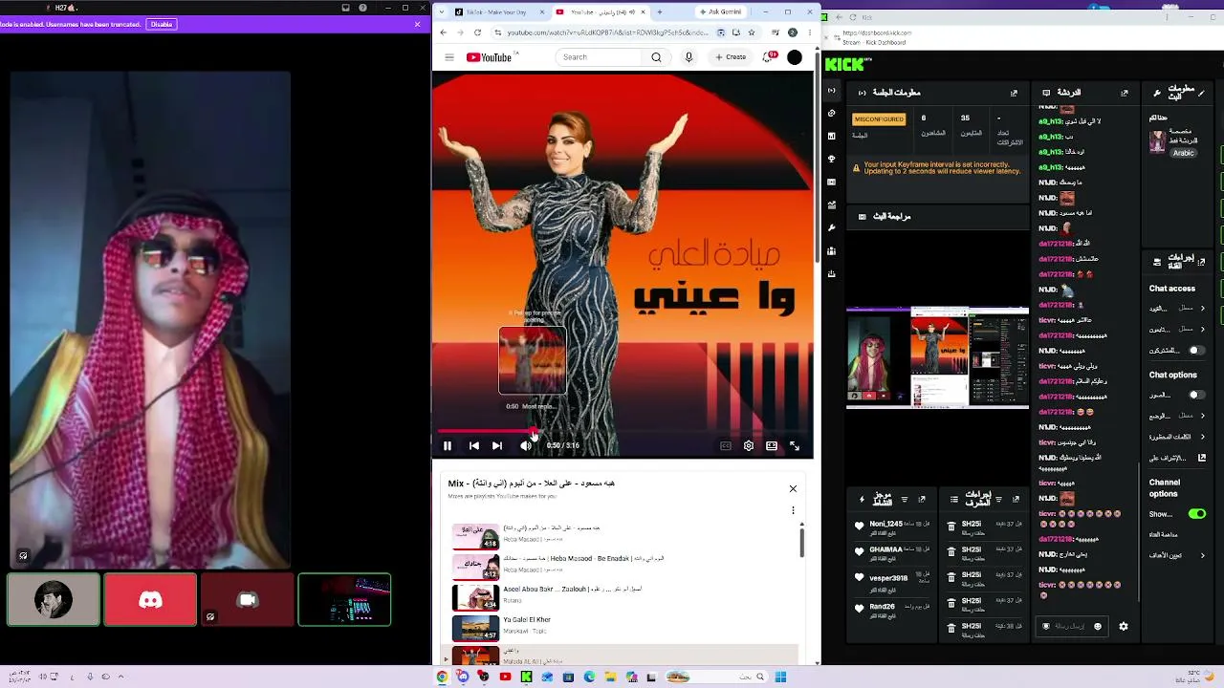
Task: Start YouTube voice search with microphone
Action: (688, 57)
